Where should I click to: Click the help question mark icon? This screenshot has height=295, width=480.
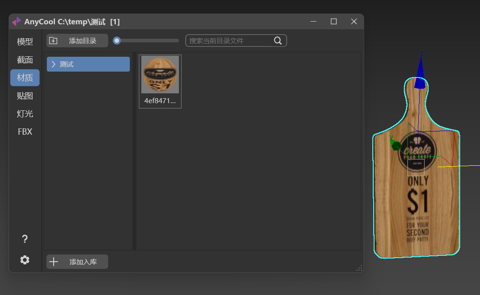25,239
